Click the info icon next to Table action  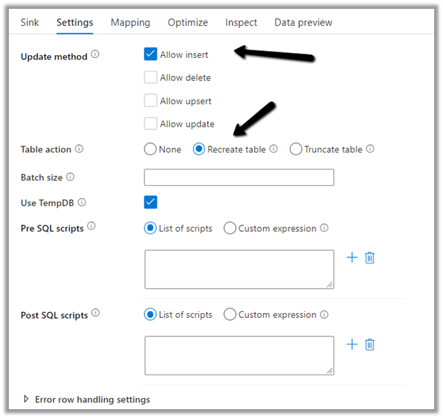(x=79, y=149)
